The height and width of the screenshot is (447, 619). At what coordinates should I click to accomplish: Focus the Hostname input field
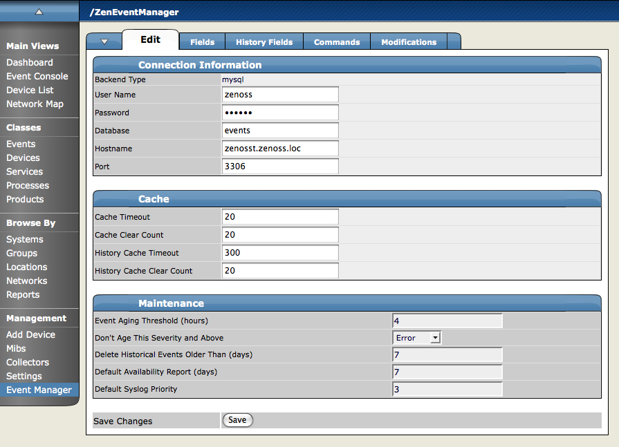[x=280, y=149]
